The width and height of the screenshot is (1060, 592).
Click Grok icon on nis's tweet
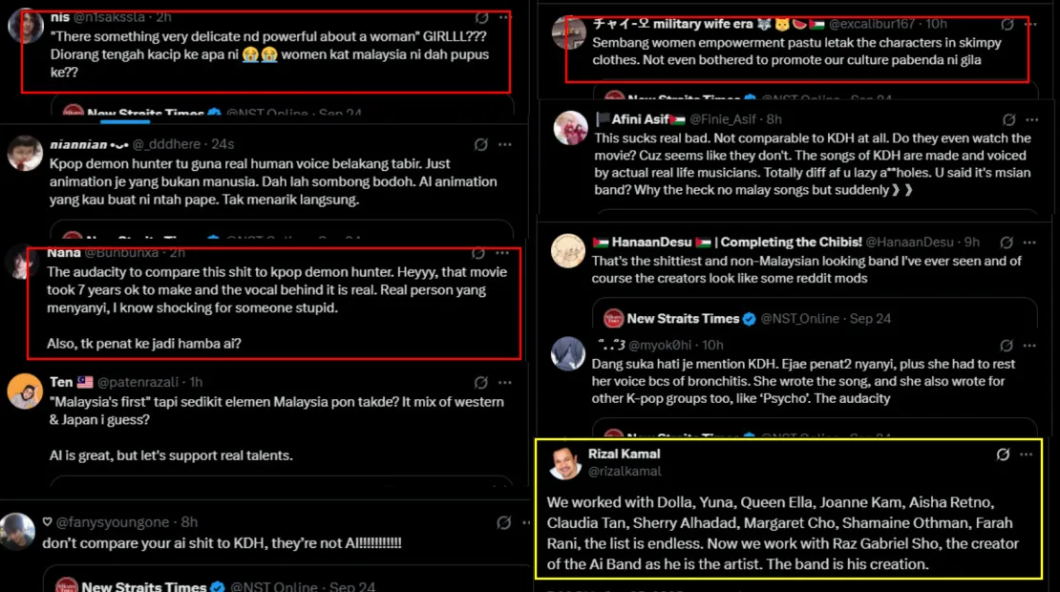click(x=484, y=17)
